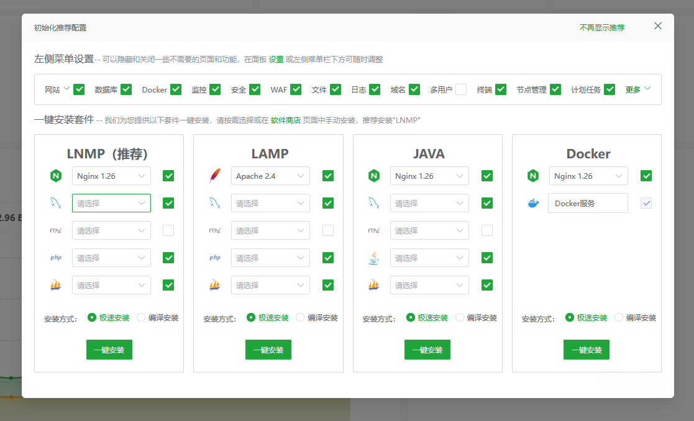
Task: Click the FTPd icon in LNMP card
Action: [56, 230]
